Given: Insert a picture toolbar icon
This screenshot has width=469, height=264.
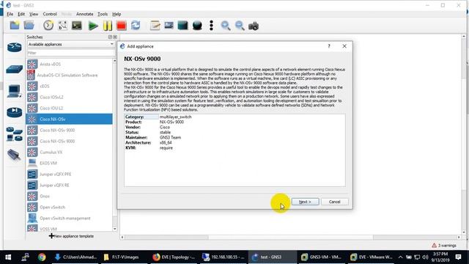Looking at the screenshot, I should pyautogui.click(x=169, y=26).
